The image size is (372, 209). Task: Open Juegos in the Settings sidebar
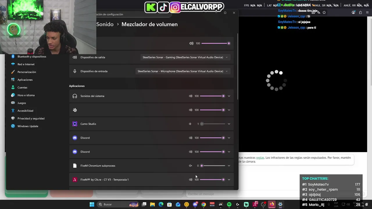[22, 103]
